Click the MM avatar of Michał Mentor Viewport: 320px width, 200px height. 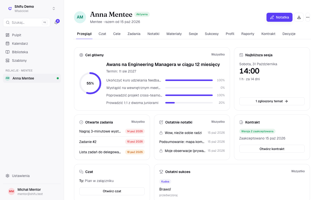(x=11, y=191)
